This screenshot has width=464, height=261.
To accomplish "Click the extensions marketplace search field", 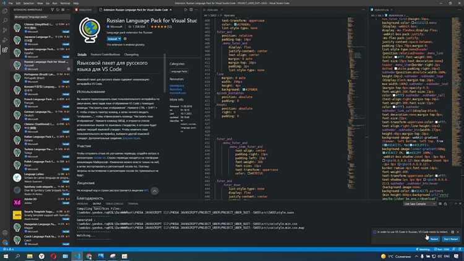I will pos(43,17).
